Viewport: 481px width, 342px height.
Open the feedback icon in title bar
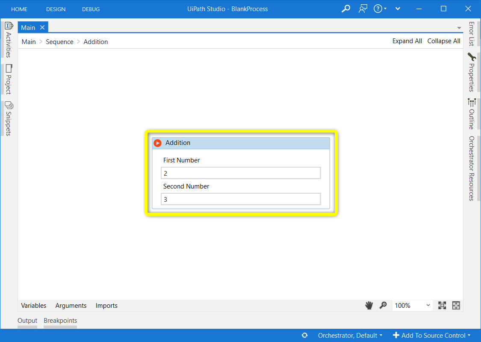[363, 9]
